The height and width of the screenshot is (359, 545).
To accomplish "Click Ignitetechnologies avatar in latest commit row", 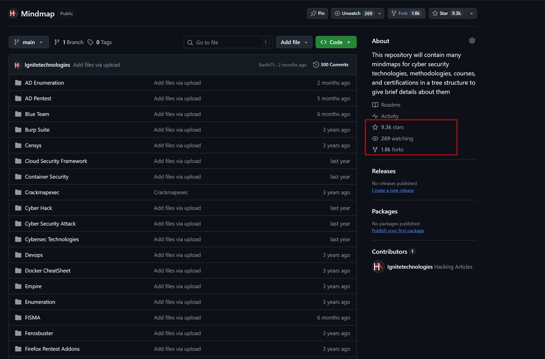I will point(17,65).
